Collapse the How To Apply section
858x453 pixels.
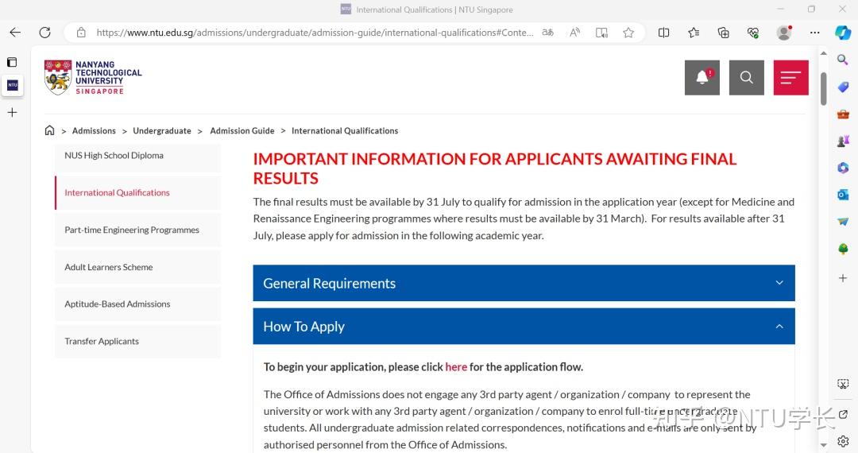click(524, 326)
